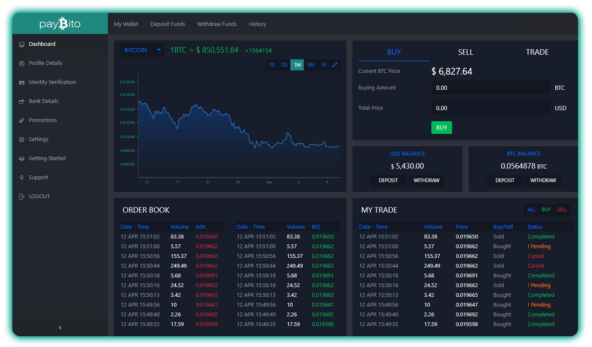Click the green BUY button

point(441,127)
